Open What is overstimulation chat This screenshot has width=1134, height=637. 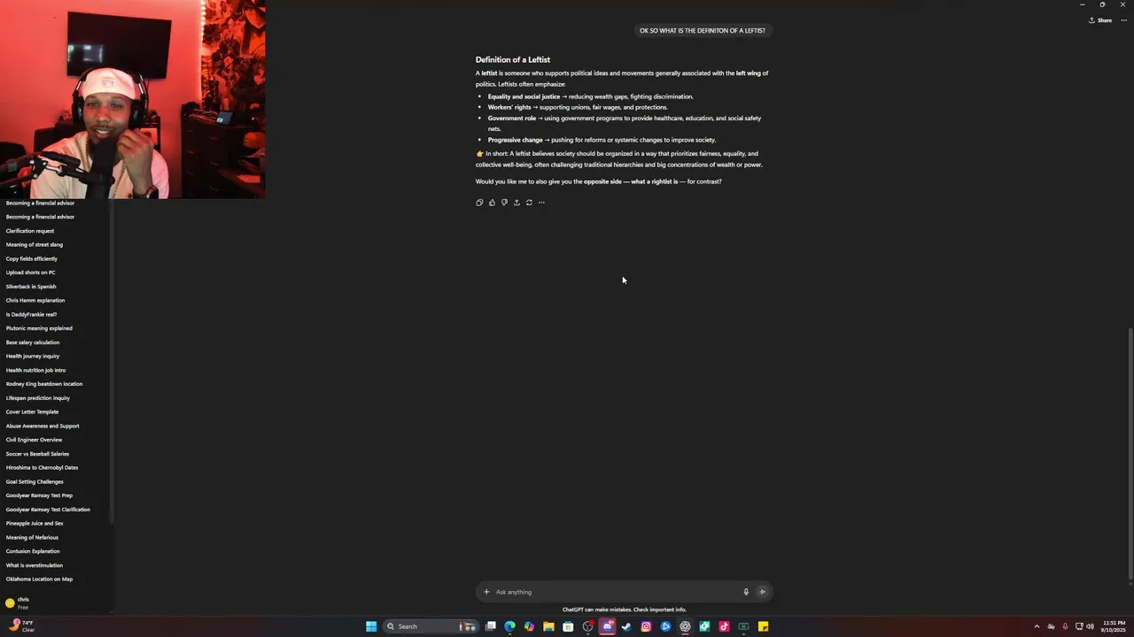point(35,565)
